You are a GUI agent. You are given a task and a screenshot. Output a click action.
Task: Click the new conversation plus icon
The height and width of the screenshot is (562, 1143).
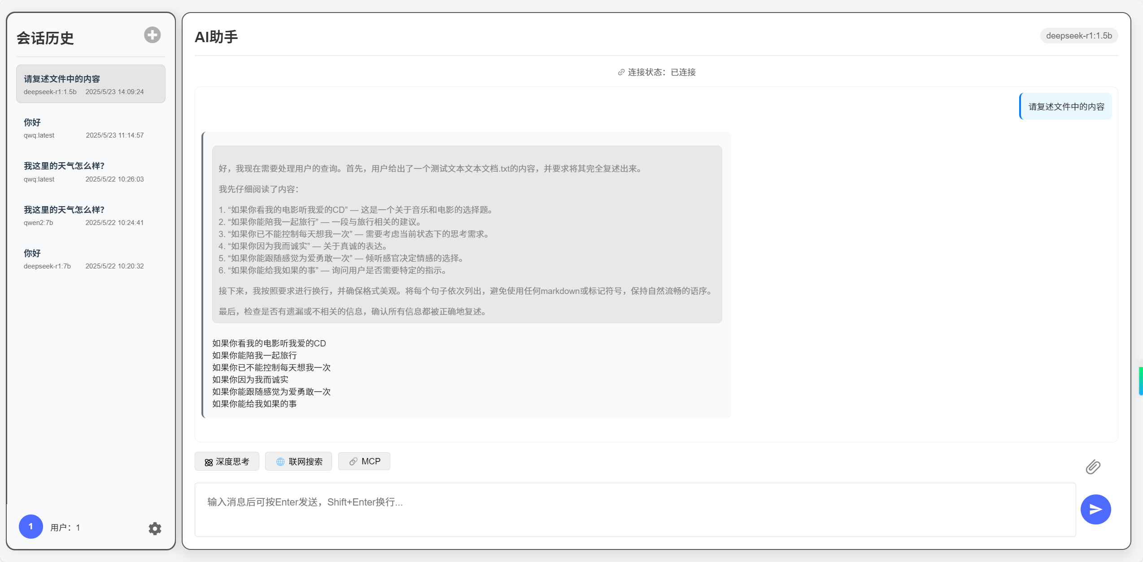(152, 35)
